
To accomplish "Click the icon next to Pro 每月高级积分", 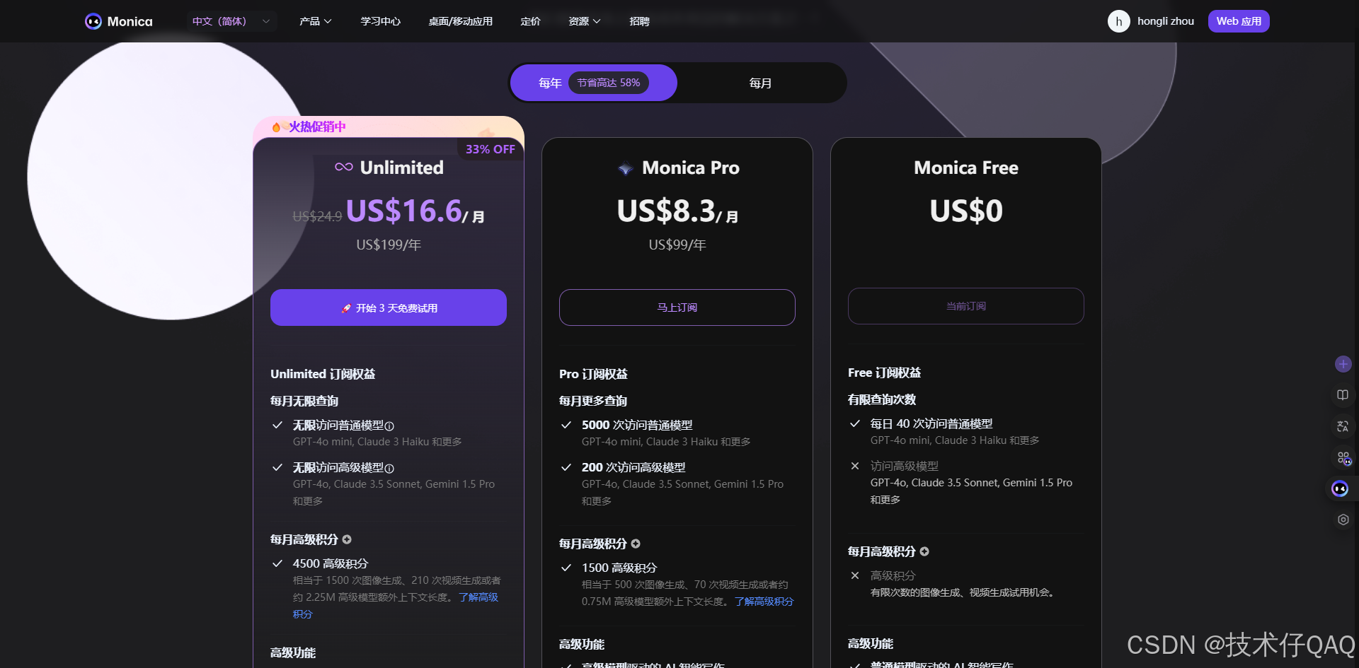I will tap(636, 544).
